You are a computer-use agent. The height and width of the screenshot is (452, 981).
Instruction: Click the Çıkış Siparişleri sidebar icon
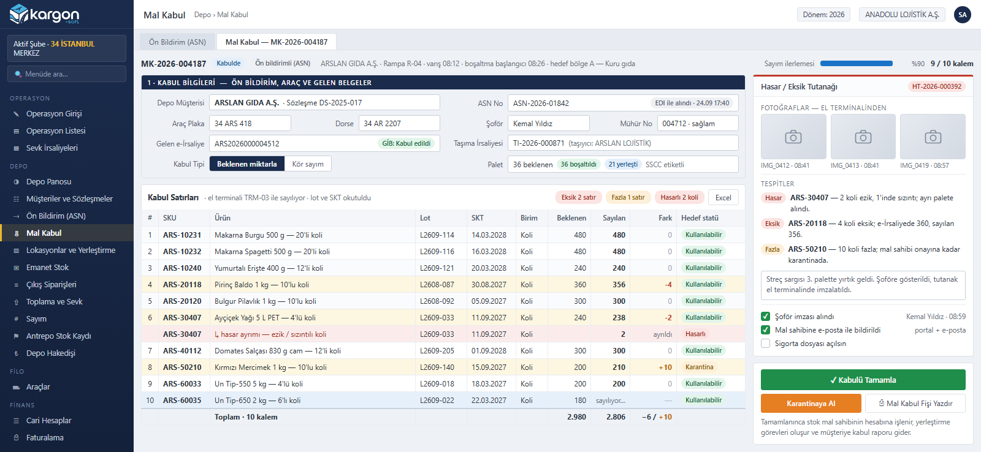coord(17,285)
